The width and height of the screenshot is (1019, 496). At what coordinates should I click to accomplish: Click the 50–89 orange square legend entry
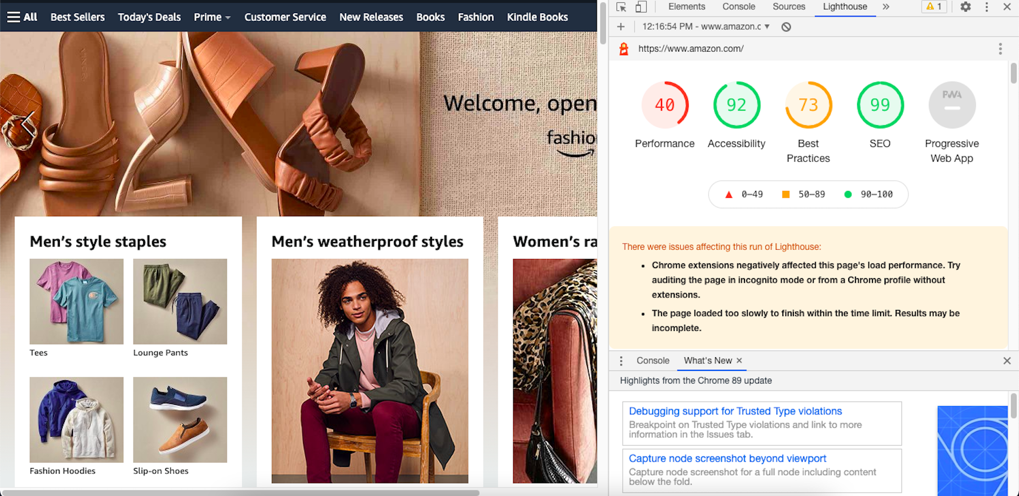click(803, 194)
